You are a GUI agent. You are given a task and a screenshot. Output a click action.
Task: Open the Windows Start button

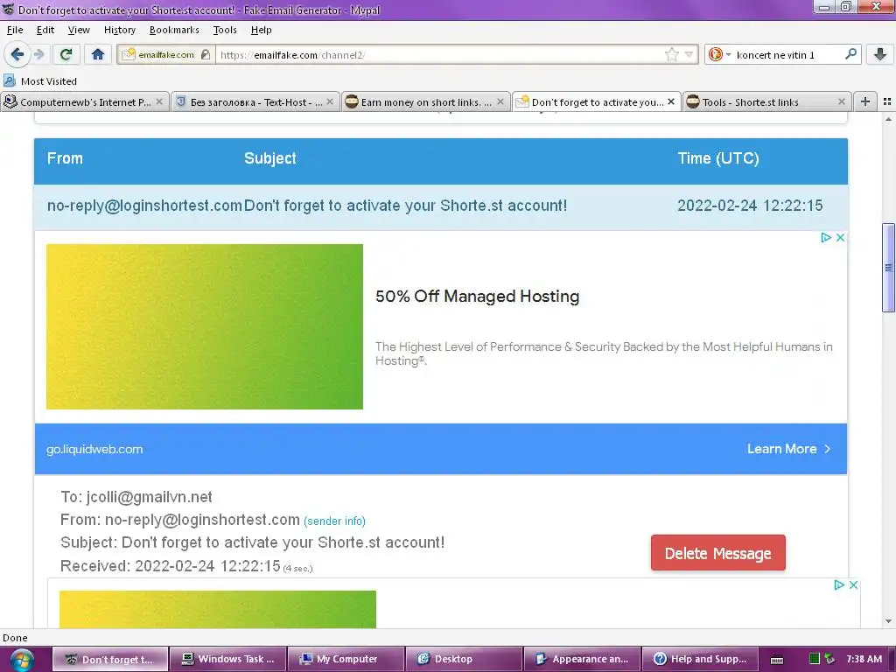(x=22, y=660)
